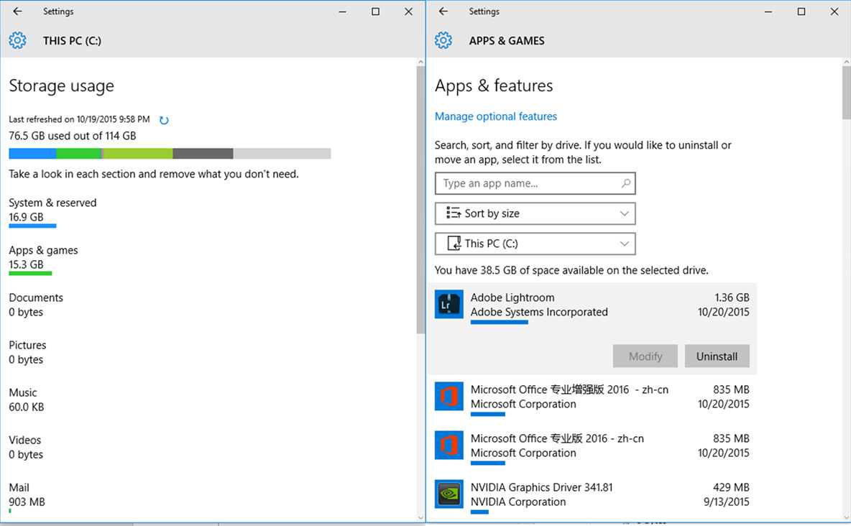The height and width of the screenshot is (526, 851).
Task: Select the Adobe Lightroom list entry
Action: [592, 328]
